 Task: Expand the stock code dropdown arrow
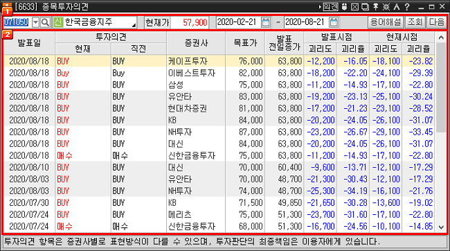coord(35,22)
